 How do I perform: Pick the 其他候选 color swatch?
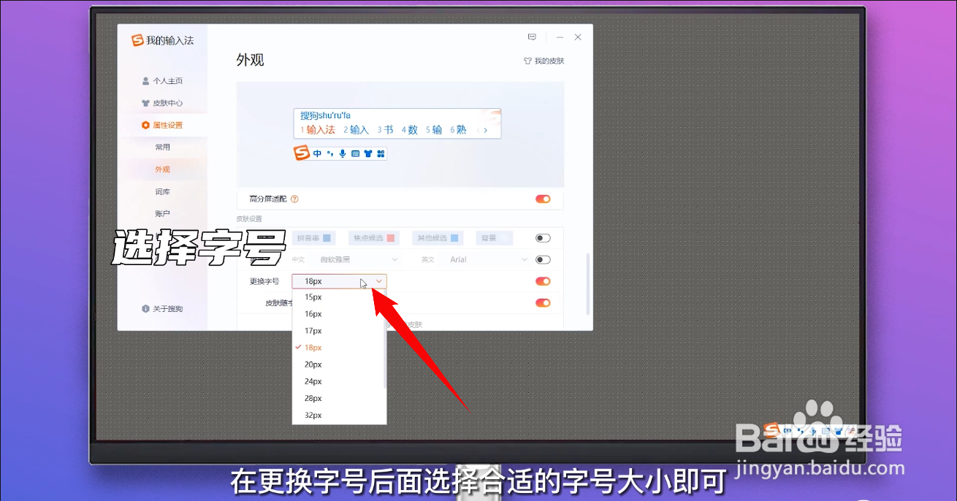pyautogui.click(x=454, y=238)
